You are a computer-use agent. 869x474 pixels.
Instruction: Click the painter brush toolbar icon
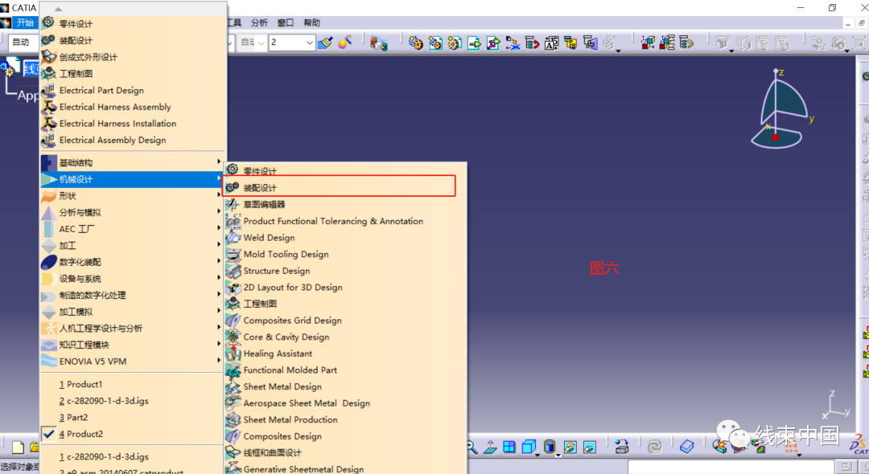click(x=325, y=43)
